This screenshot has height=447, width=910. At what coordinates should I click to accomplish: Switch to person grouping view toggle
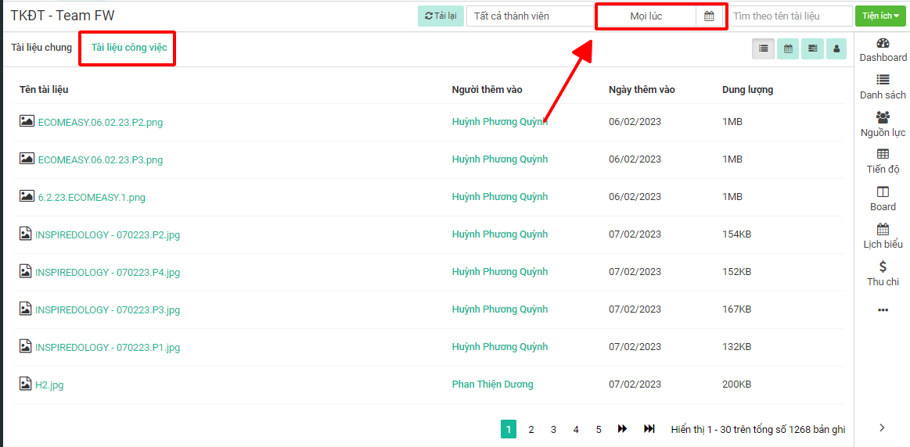point(836,48)
